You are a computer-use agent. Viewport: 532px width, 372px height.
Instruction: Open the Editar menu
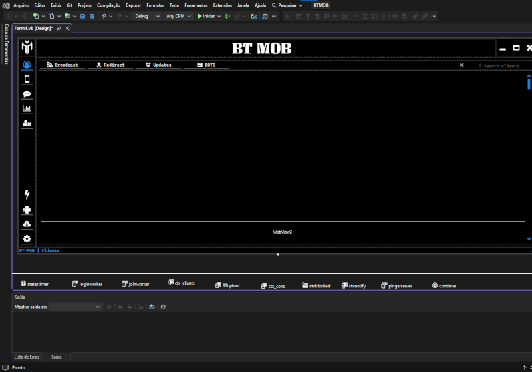40,5
